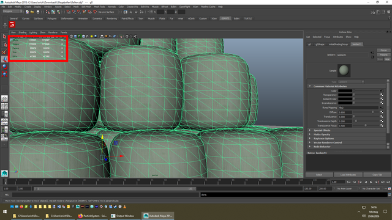Click the Diffuse slider
The width and height of the screenshot is (392, 220).
click(366, 112)
